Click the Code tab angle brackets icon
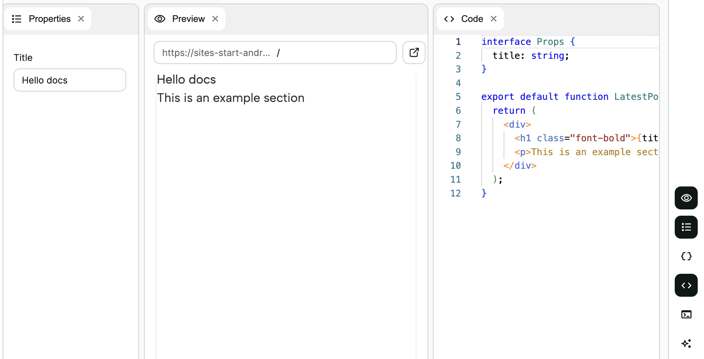704x359 pixels. click(449, 19)
